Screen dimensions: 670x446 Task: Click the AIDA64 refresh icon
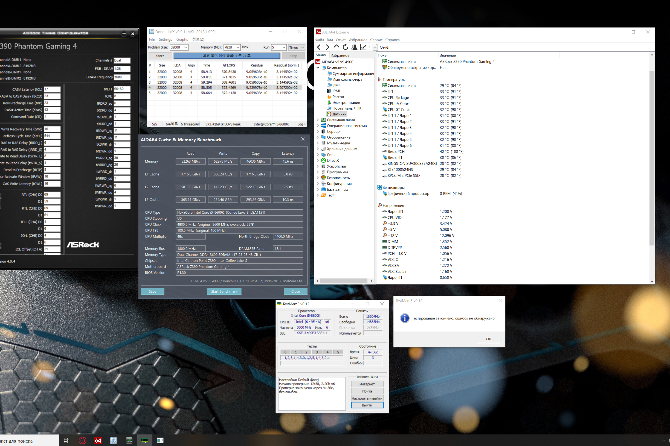pyautogui.click(x=345, y=47)
